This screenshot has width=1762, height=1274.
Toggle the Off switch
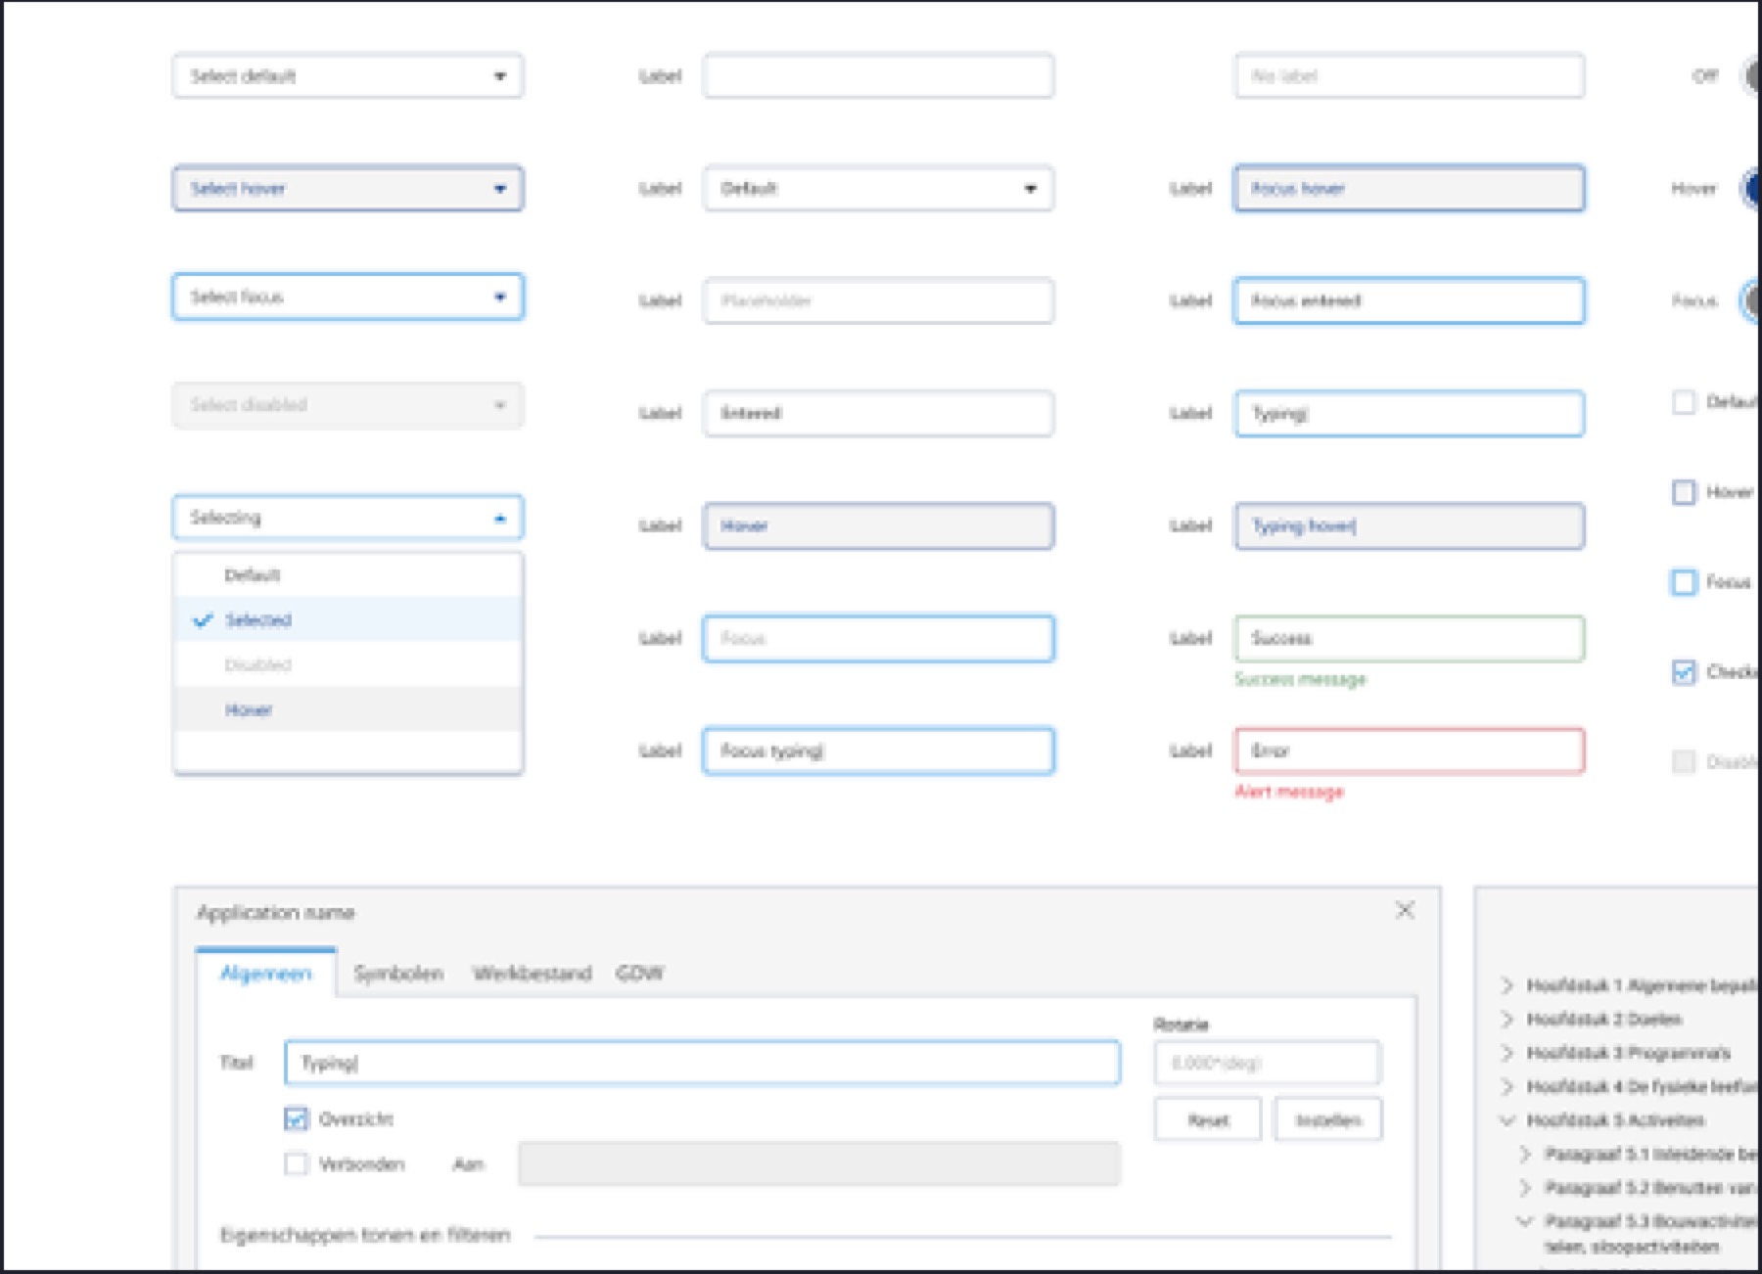coord(1750,76)
